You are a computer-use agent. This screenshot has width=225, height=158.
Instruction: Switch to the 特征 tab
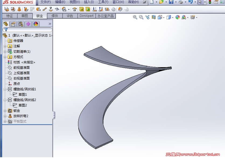(x=10, y=16)
